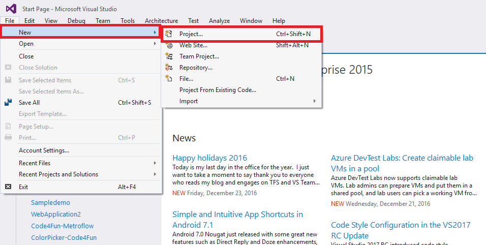Screen dimensions: 486x245
Task: Click the Ctrl+Shift+N shortcut text
Action: 293,34
